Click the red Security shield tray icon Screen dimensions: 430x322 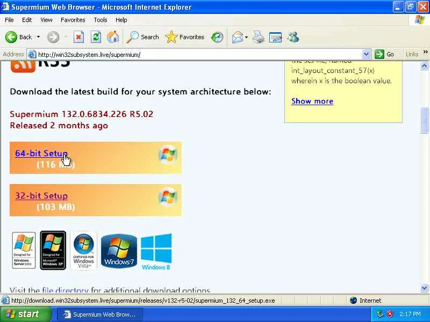[390, 314]
